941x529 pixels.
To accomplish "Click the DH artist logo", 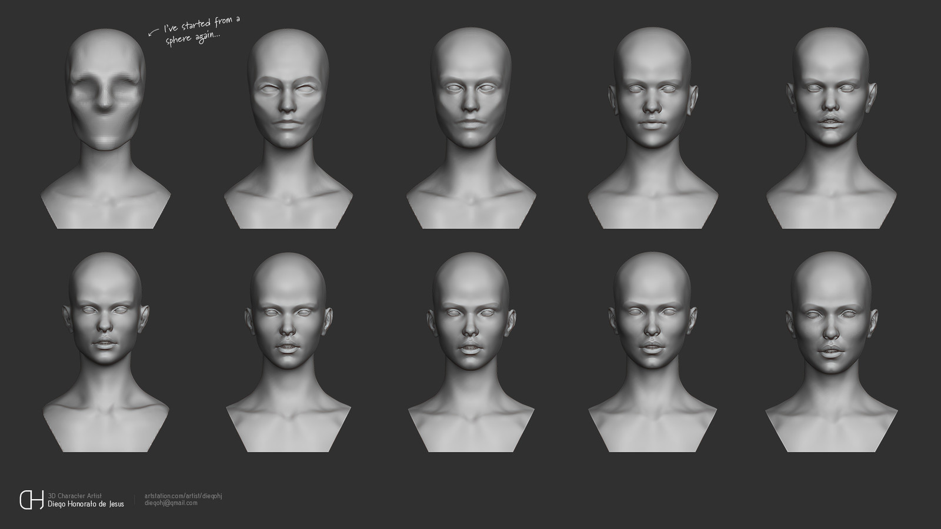I will [31, 500].
